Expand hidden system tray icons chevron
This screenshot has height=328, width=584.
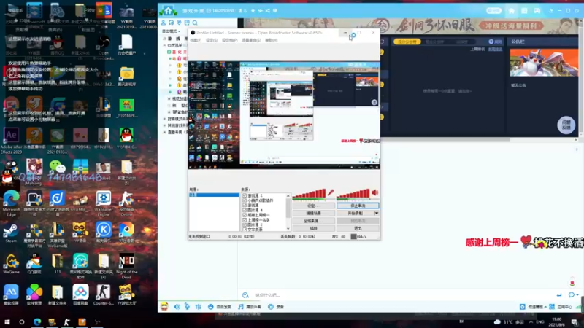coord(531,322)
